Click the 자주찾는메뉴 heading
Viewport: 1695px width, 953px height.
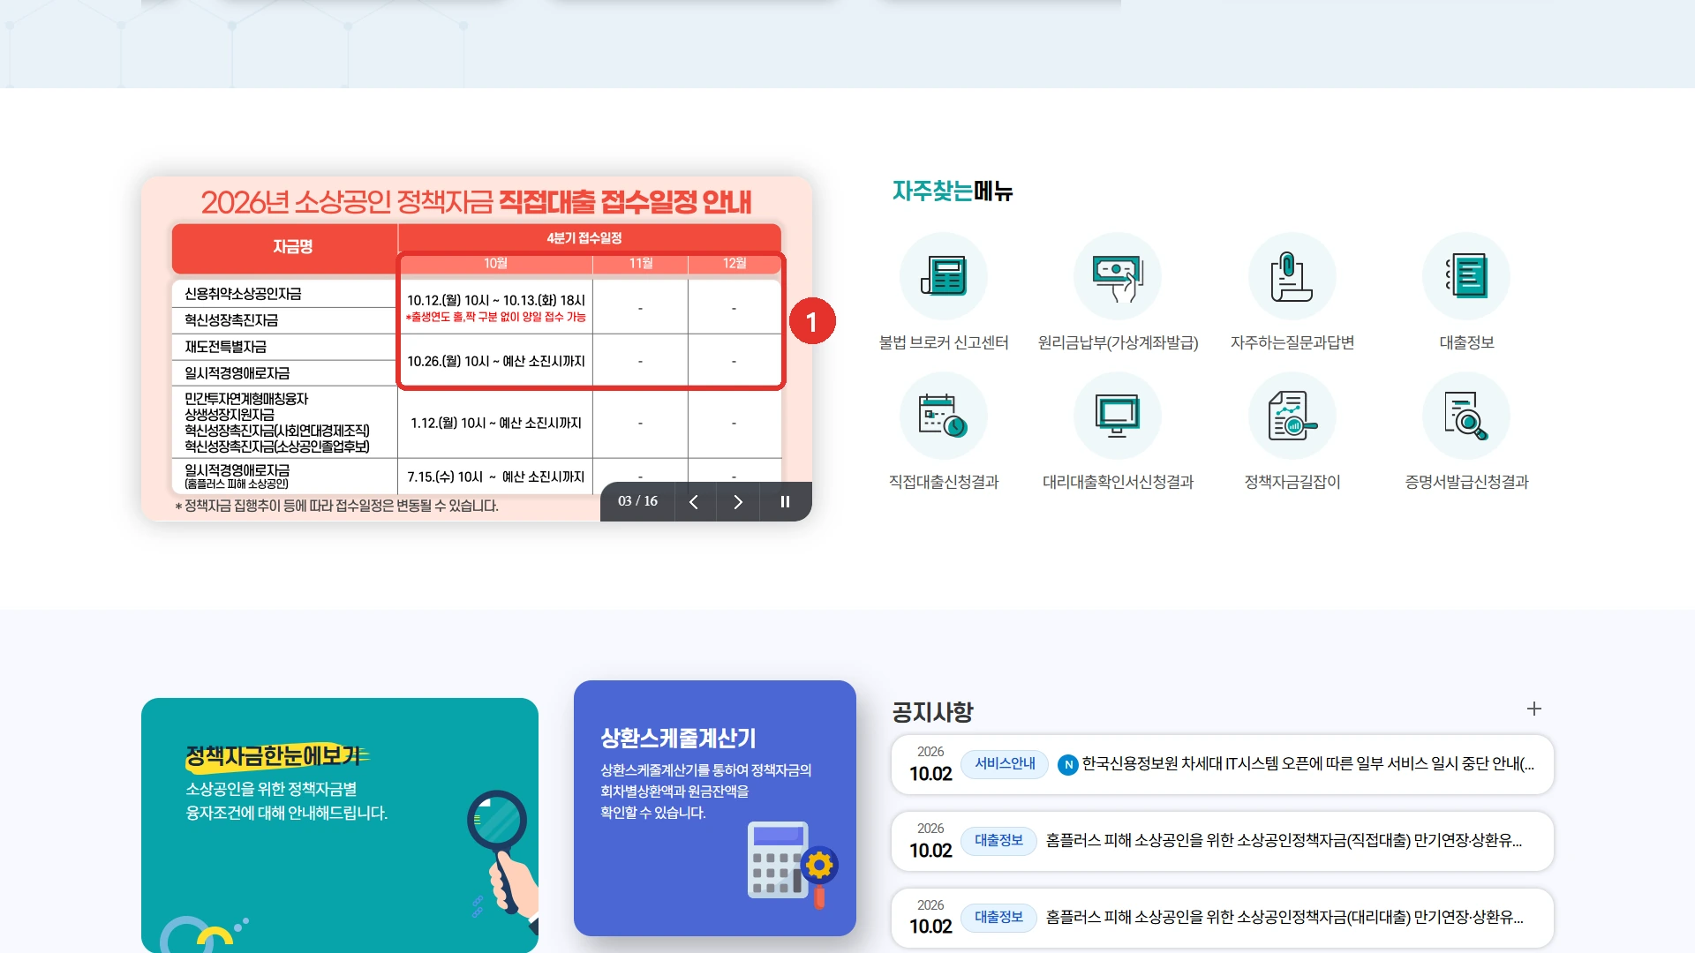coord(953,191)
